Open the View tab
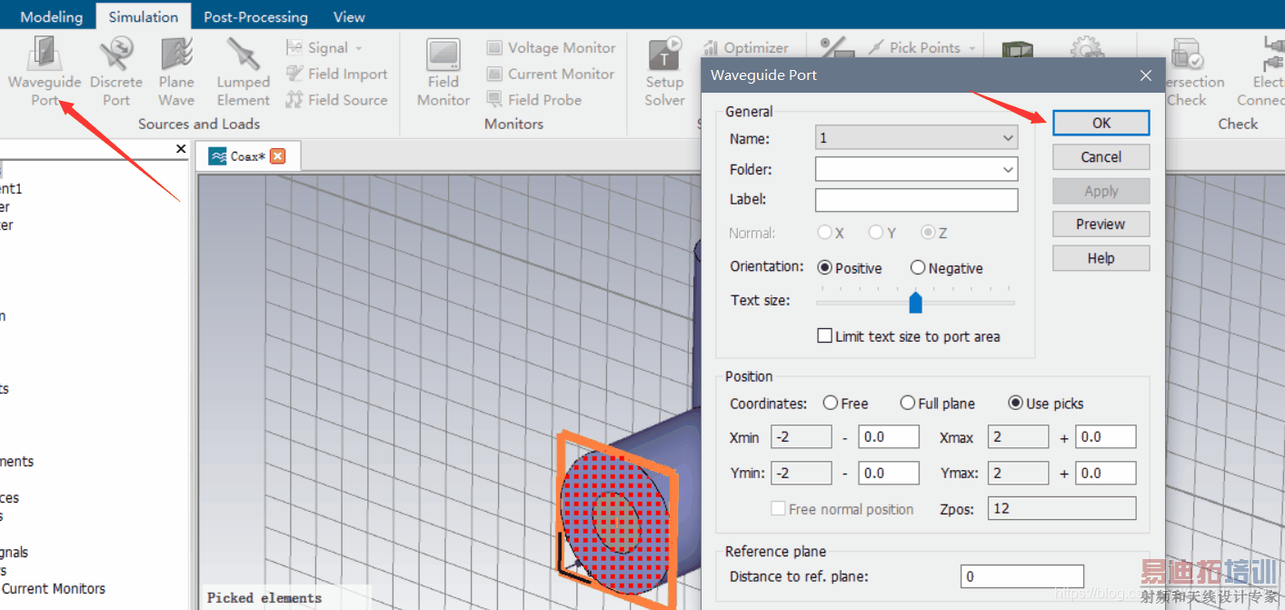Screen dimensions: 1285x610 (x=349, y=16)
